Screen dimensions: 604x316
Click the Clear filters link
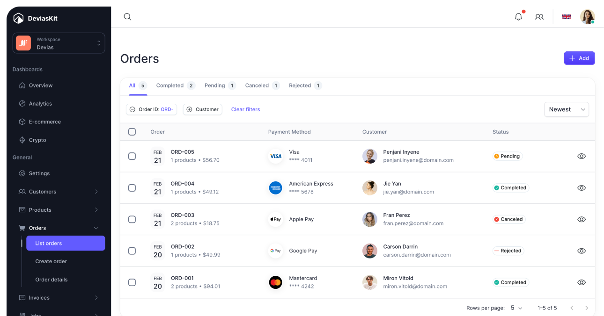(245, 109)
